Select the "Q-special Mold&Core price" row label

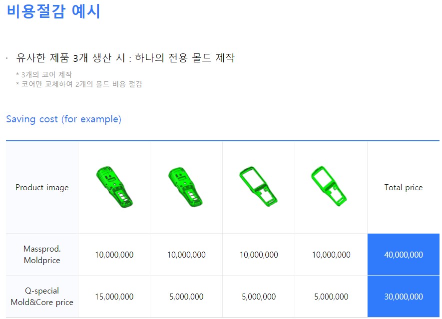42,297
